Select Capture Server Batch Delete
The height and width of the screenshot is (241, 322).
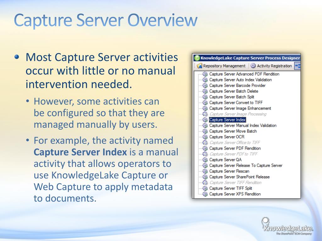tap(234, 91)
